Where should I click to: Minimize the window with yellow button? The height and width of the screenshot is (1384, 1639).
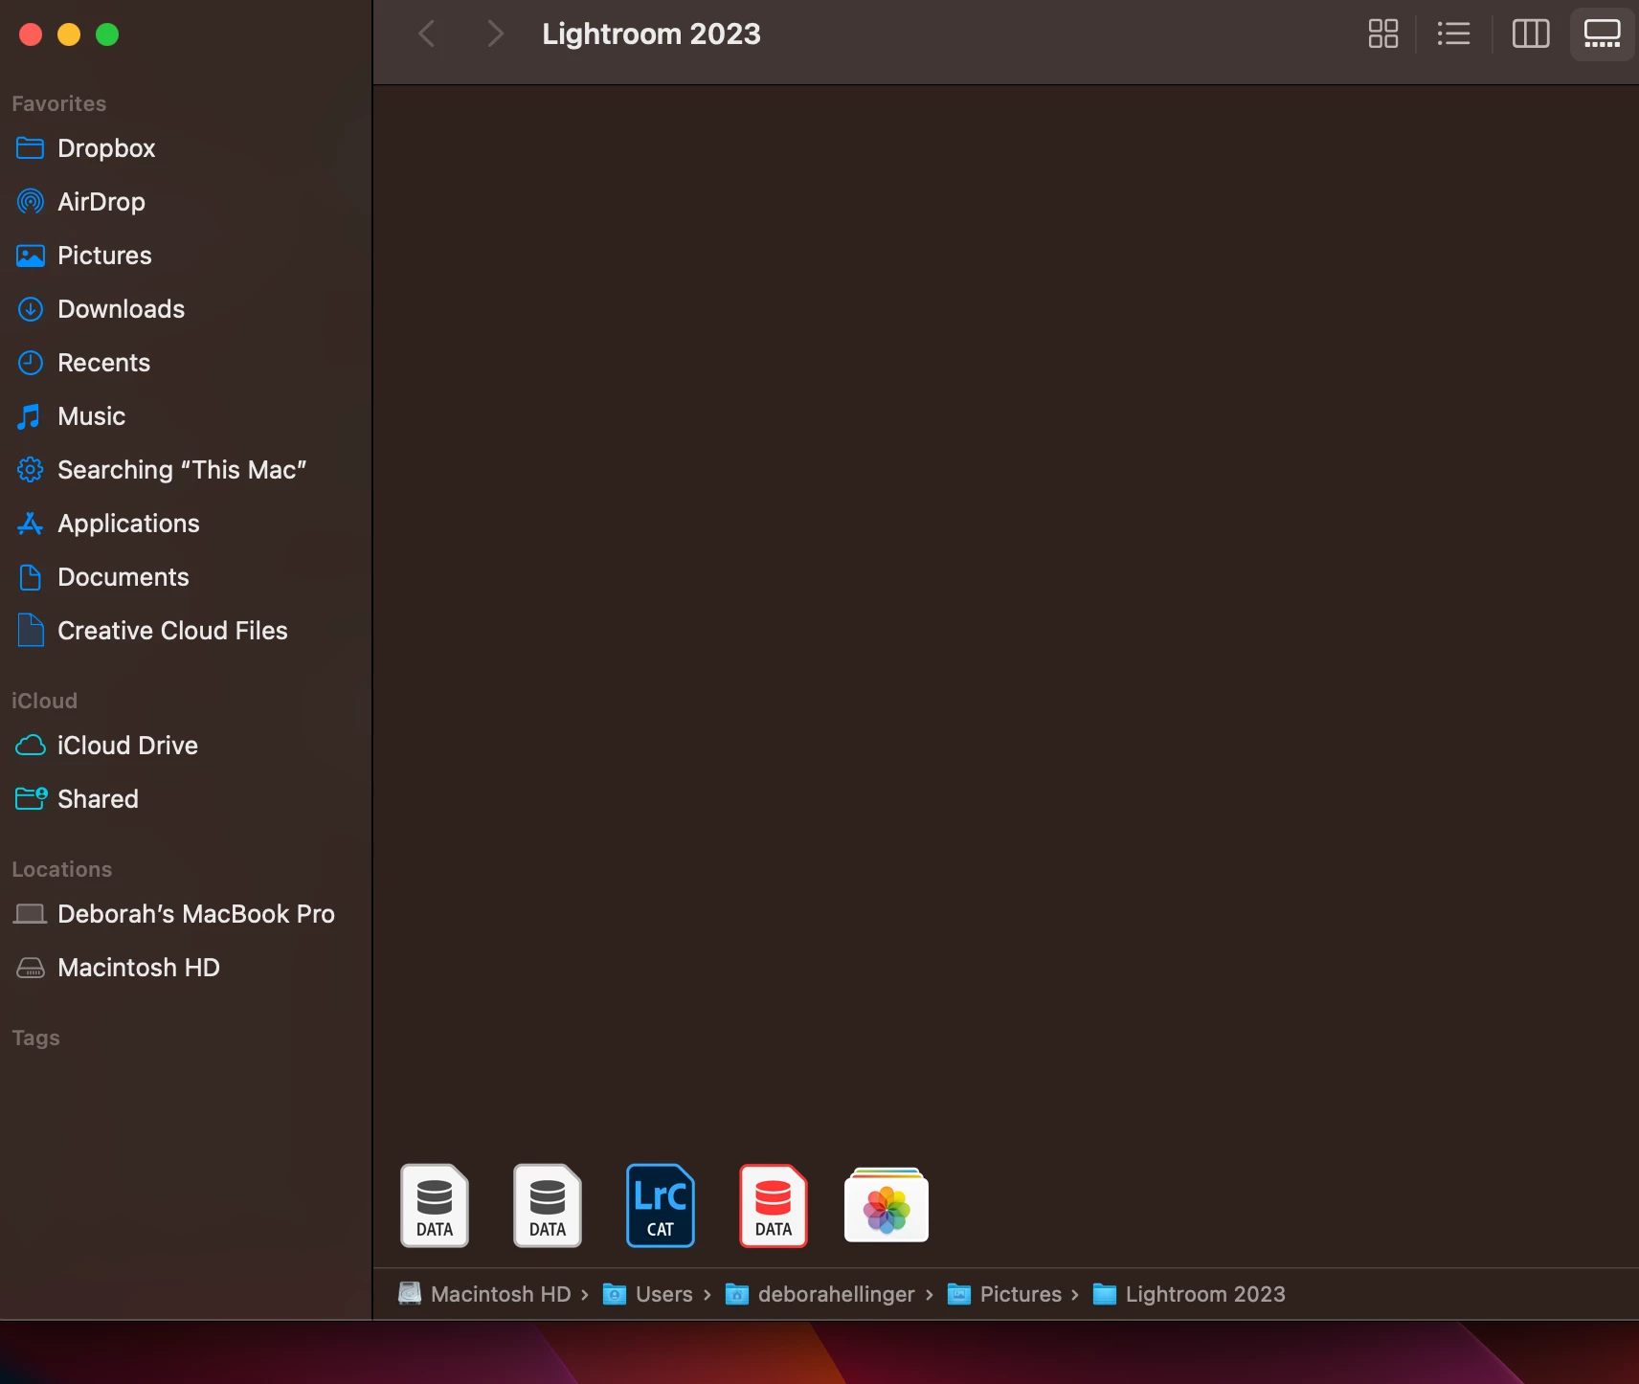pos(69,34)
